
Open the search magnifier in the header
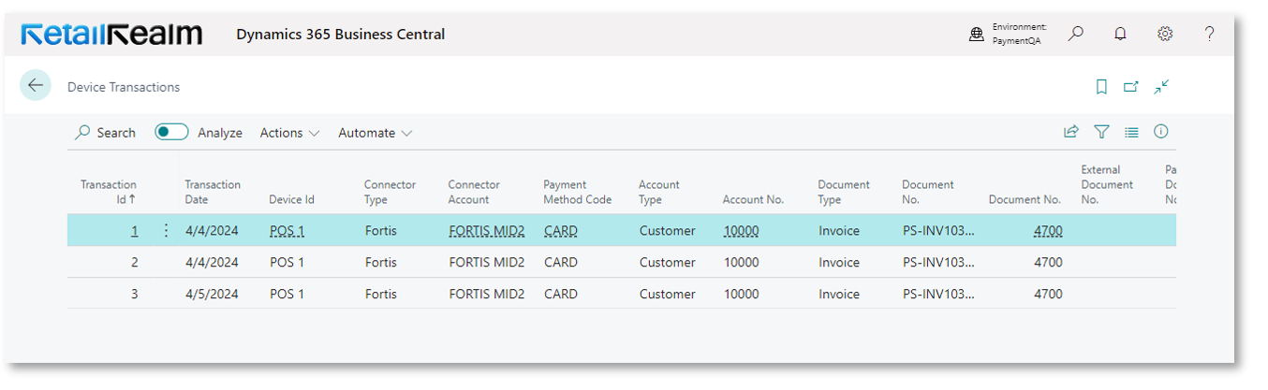(1076, 34)
